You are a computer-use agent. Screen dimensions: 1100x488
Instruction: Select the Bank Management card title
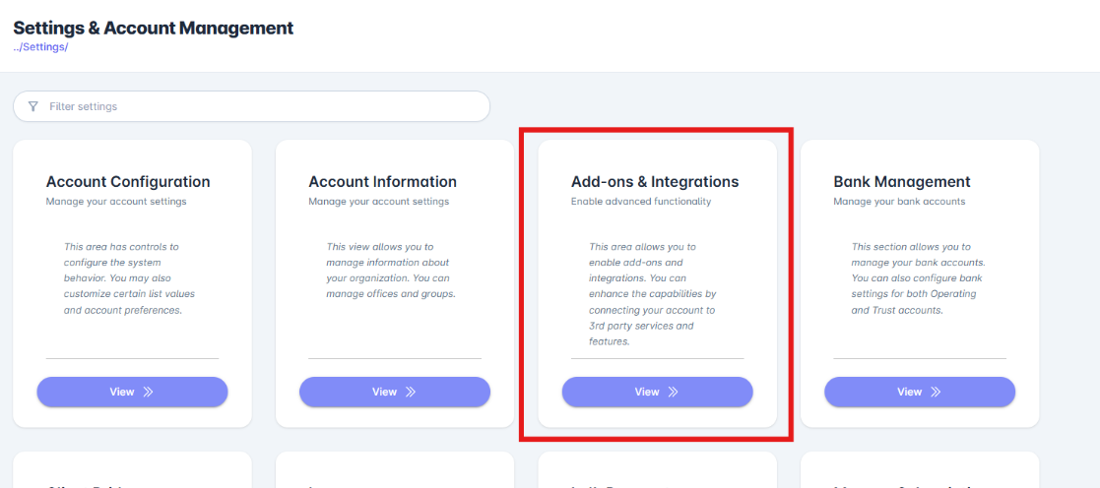point(902,182)
